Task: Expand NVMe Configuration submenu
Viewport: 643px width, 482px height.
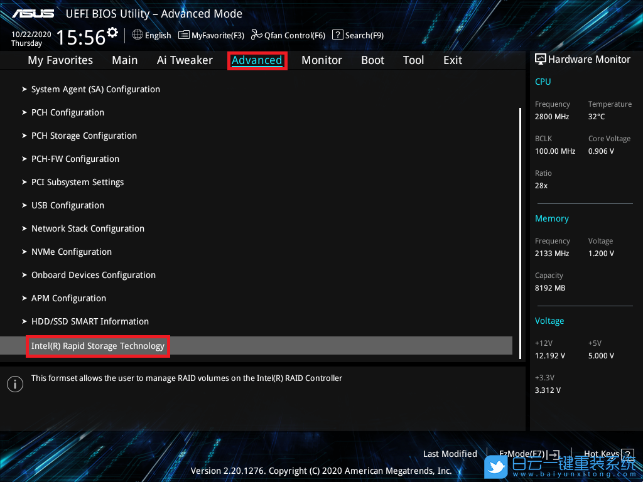Action: click(x=71, y=252)
